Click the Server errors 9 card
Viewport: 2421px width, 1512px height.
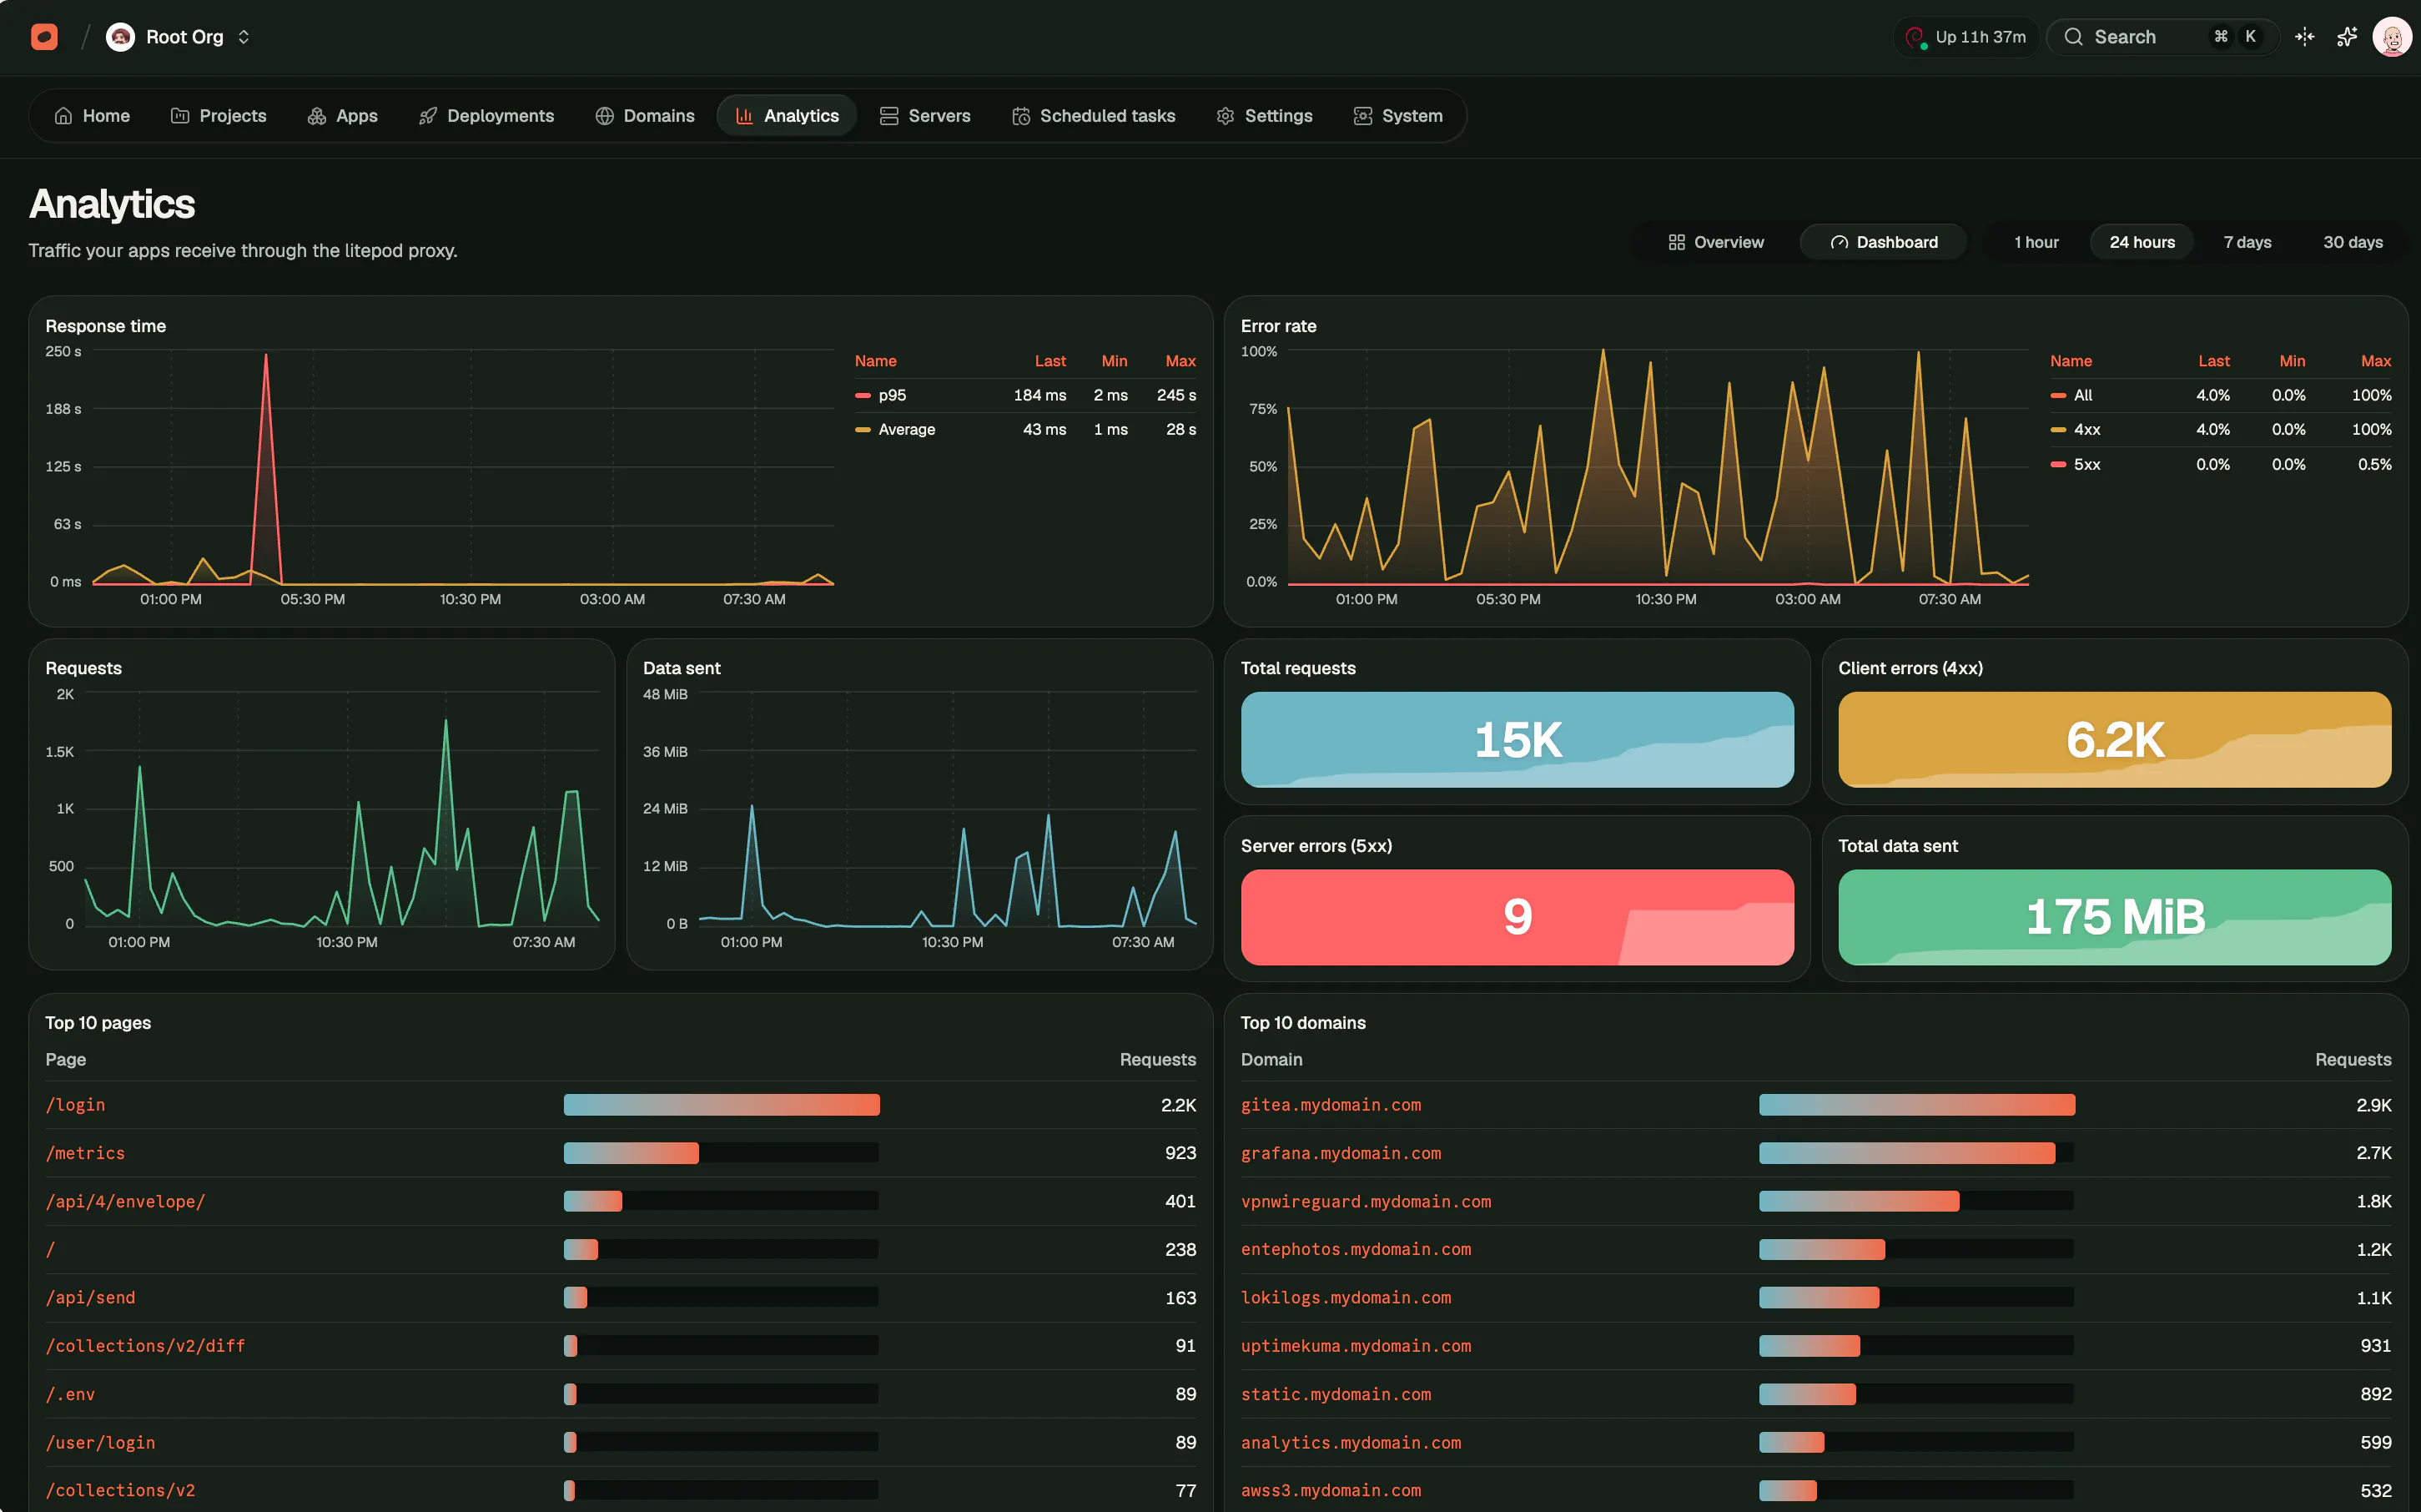tap(1517, 917)
